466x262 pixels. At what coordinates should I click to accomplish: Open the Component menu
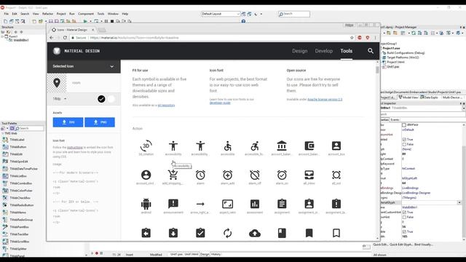[86, 14]
